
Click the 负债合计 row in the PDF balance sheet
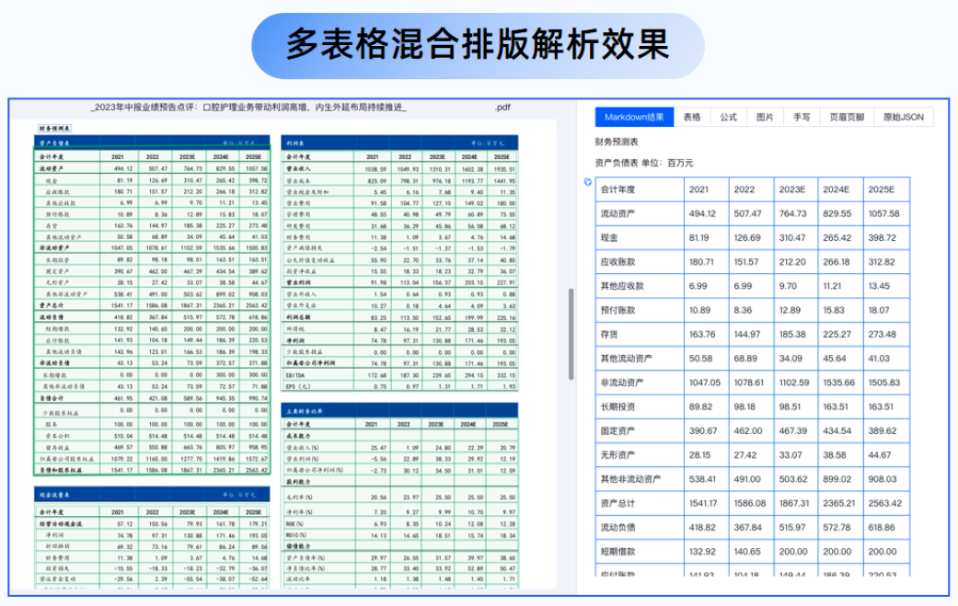click(x=152, y=398)
